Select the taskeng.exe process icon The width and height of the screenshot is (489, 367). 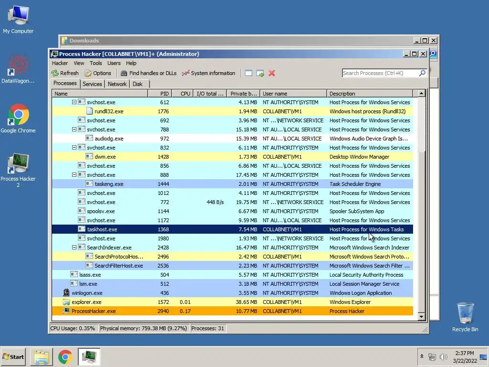89,183
